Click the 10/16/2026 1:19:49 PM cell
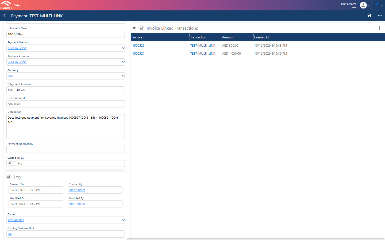The width and height of the screenshot is (385, 240). click(271, 54)
